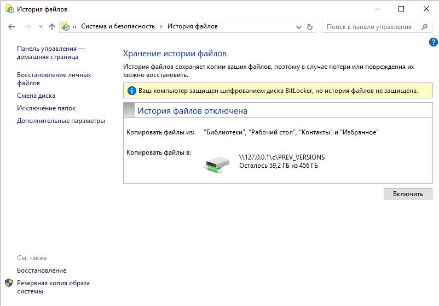The image size is (439, 306).
Task: Select the Смена диска link
Action: [36, 96]
